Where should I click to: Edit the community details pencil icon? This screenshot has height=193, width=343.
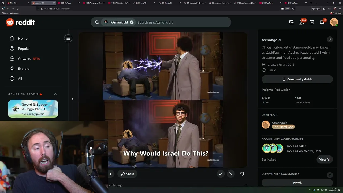point(330,39)
